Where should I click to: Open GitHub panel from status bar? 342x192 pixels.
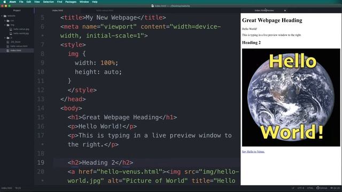322,188
